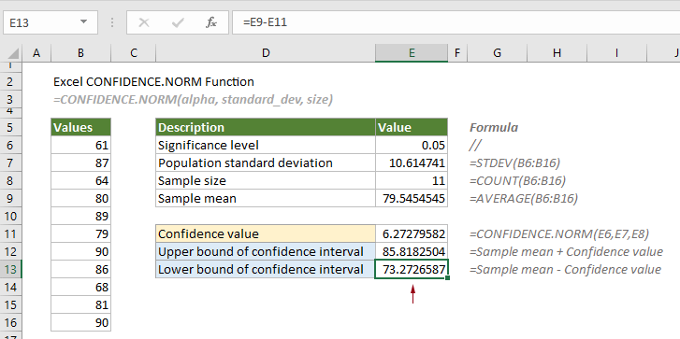
Task: Select the sample size value 11
Action: point(412,180)
